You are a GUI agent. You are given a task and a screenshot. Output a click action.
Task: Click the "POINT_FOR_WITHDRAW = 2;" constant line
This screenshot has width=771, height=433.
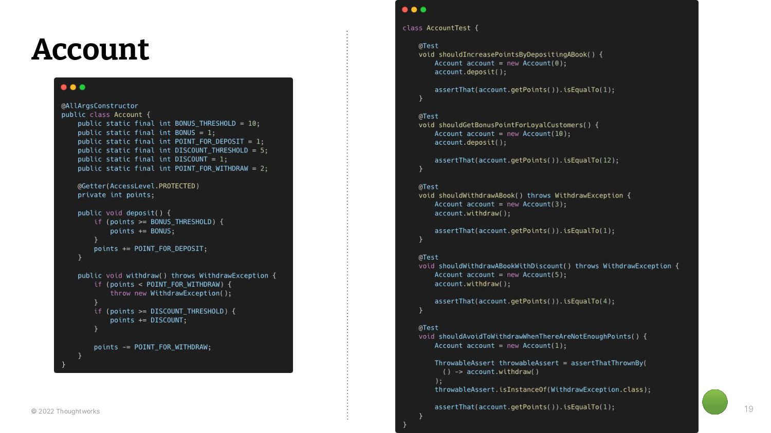click(x=173, y=168)
